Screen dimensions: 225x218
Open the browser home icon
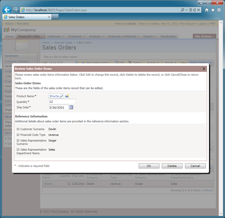point(206,10)
